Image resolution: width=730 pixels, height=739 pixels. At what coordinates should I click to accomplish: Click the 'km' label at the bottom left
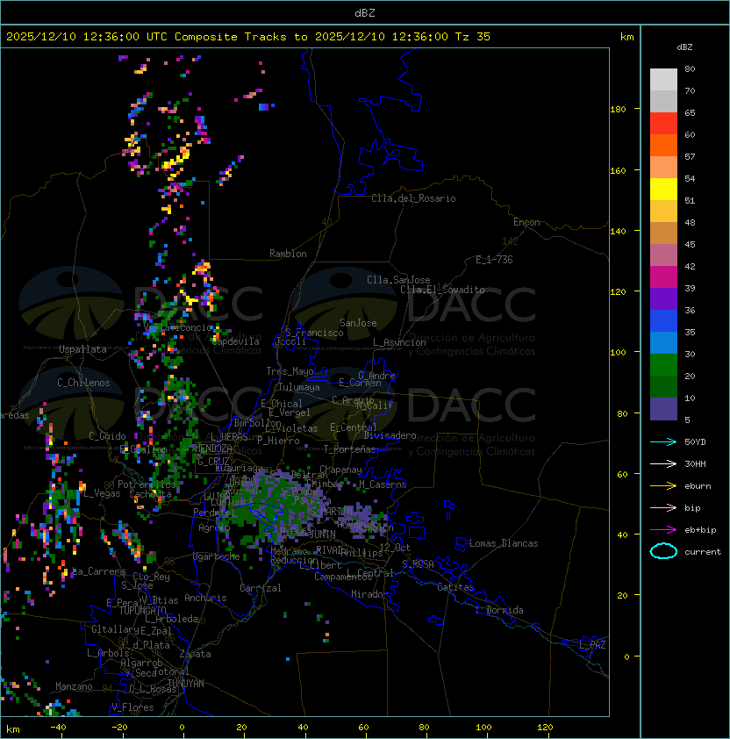[x=13, y=729]
